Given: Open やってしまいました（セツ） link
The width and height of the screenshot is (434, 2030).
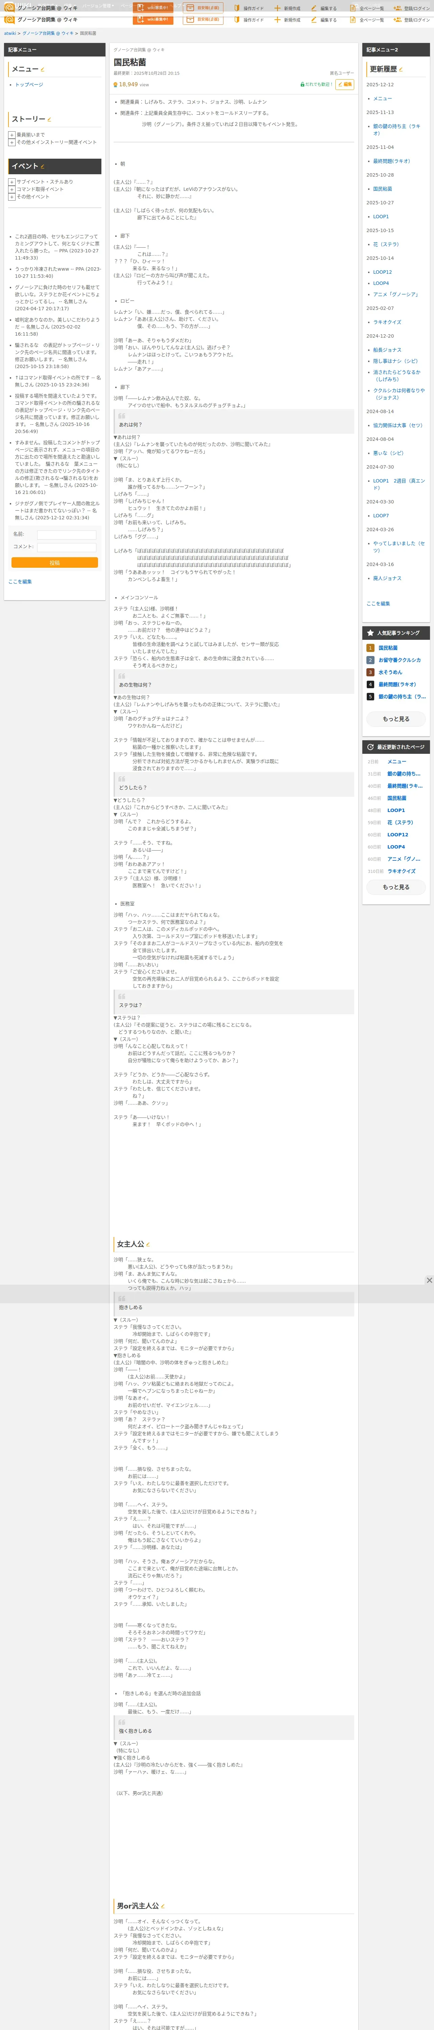Looking at the screenshot, I should (399, 547).
